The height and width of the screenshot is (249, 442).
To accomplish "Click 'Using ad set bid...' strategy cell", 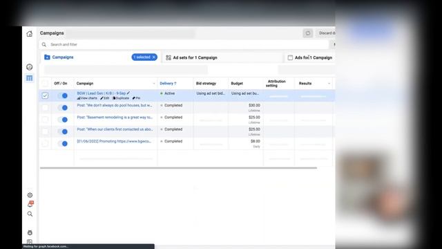I will (211, 93).
